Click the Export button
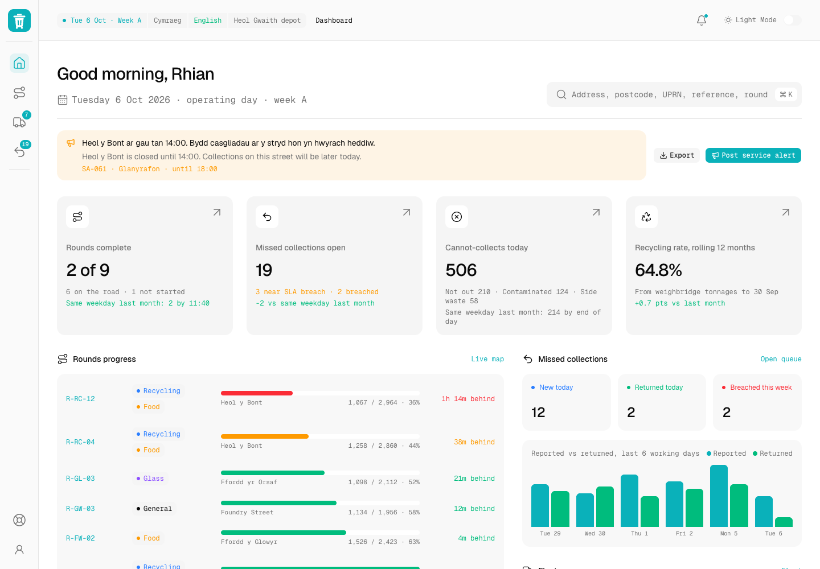The width and height of the screenshot is (820, 569). [x=676, y=155]
